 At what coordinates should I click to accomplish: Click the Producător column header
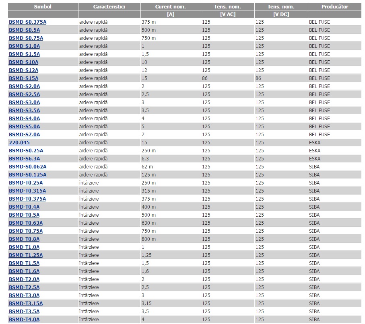[335, 6]
